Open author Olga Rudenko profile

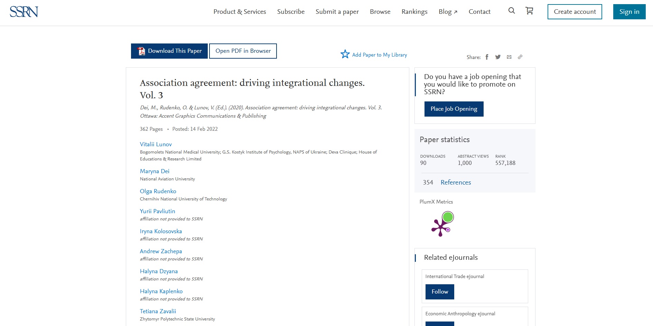tap(158, 191)
